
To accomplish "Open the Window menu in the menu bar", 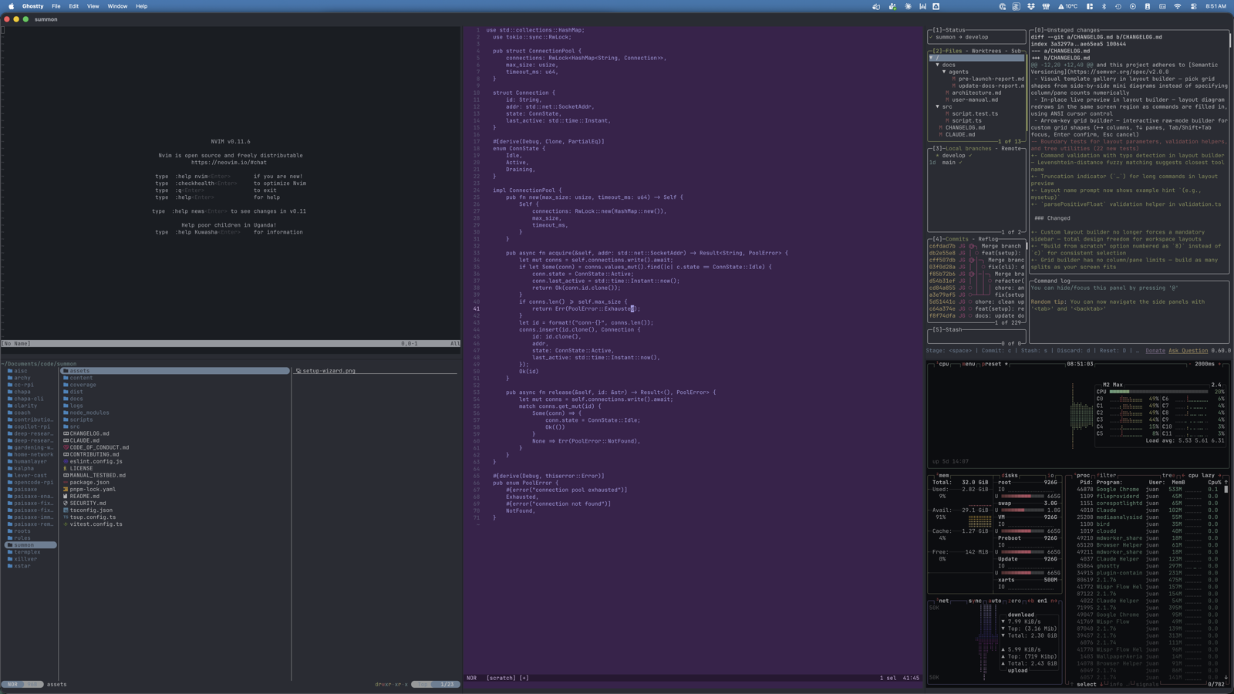I will click(117, 6).
